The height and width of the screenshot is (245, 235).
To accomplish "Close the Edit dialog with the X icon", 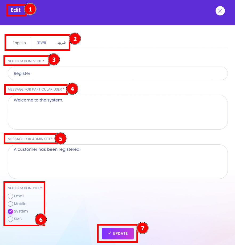I will click(220, 11).
